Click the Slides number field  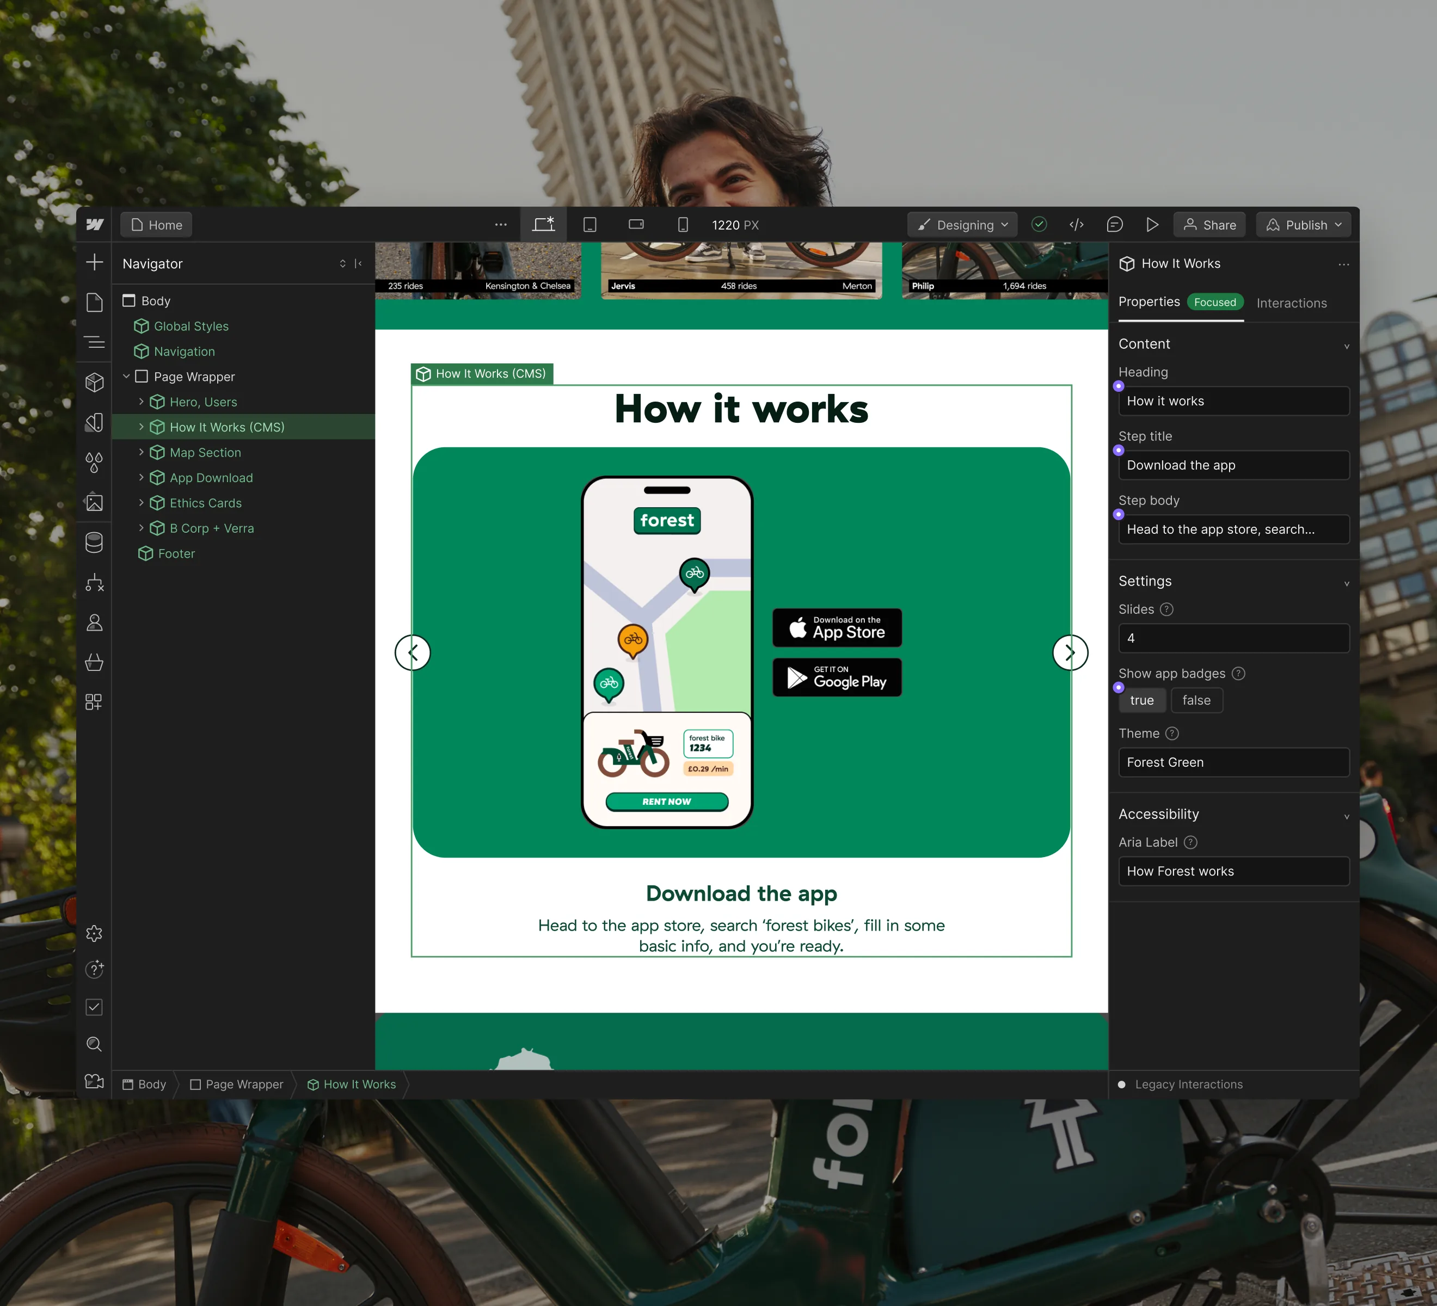[1234, 638]
